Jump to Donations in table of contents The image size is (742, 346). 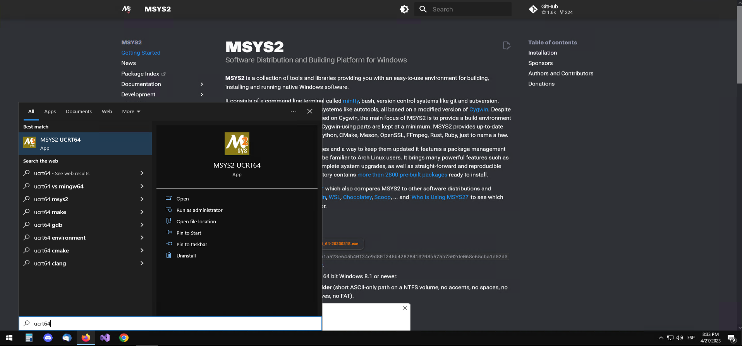(541, 84)
